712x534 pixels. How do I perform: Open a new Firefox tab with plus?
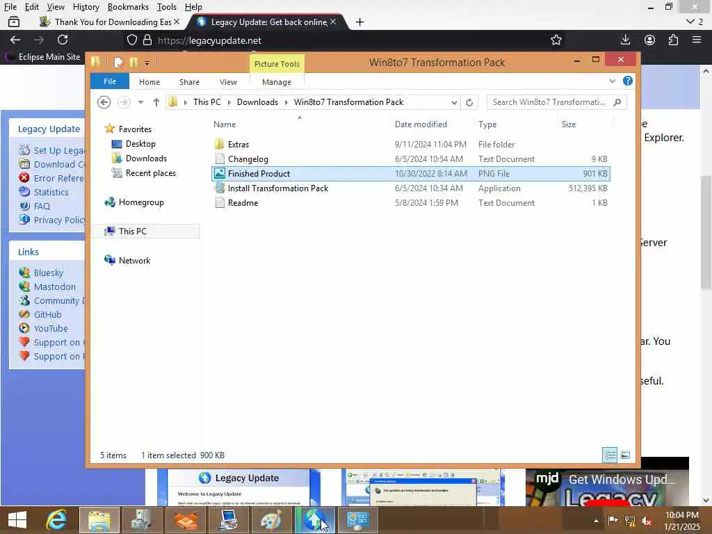[x=359, y=22]
